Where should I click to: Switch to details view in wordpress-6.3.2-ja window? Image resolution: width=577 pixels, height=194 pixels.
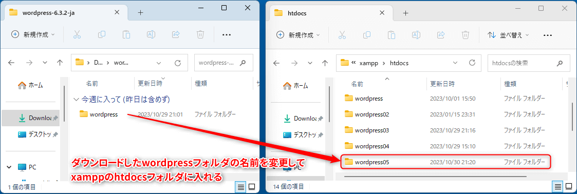240,187
